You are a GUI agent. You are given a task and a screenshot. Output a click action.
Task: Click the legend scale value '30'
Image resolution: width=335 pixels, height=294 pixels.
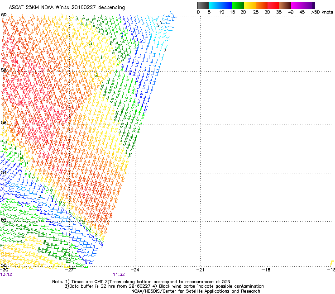click(267, 12)
